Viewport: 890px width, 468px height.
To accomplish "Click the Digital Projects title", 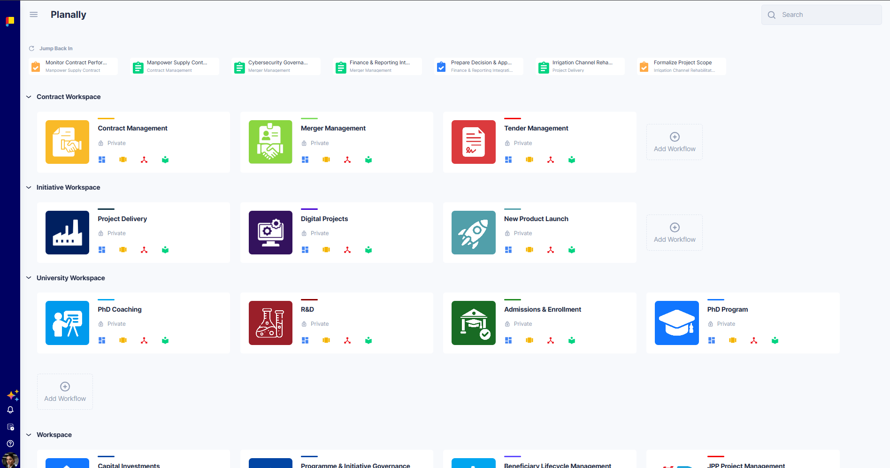I will point(324,219).
